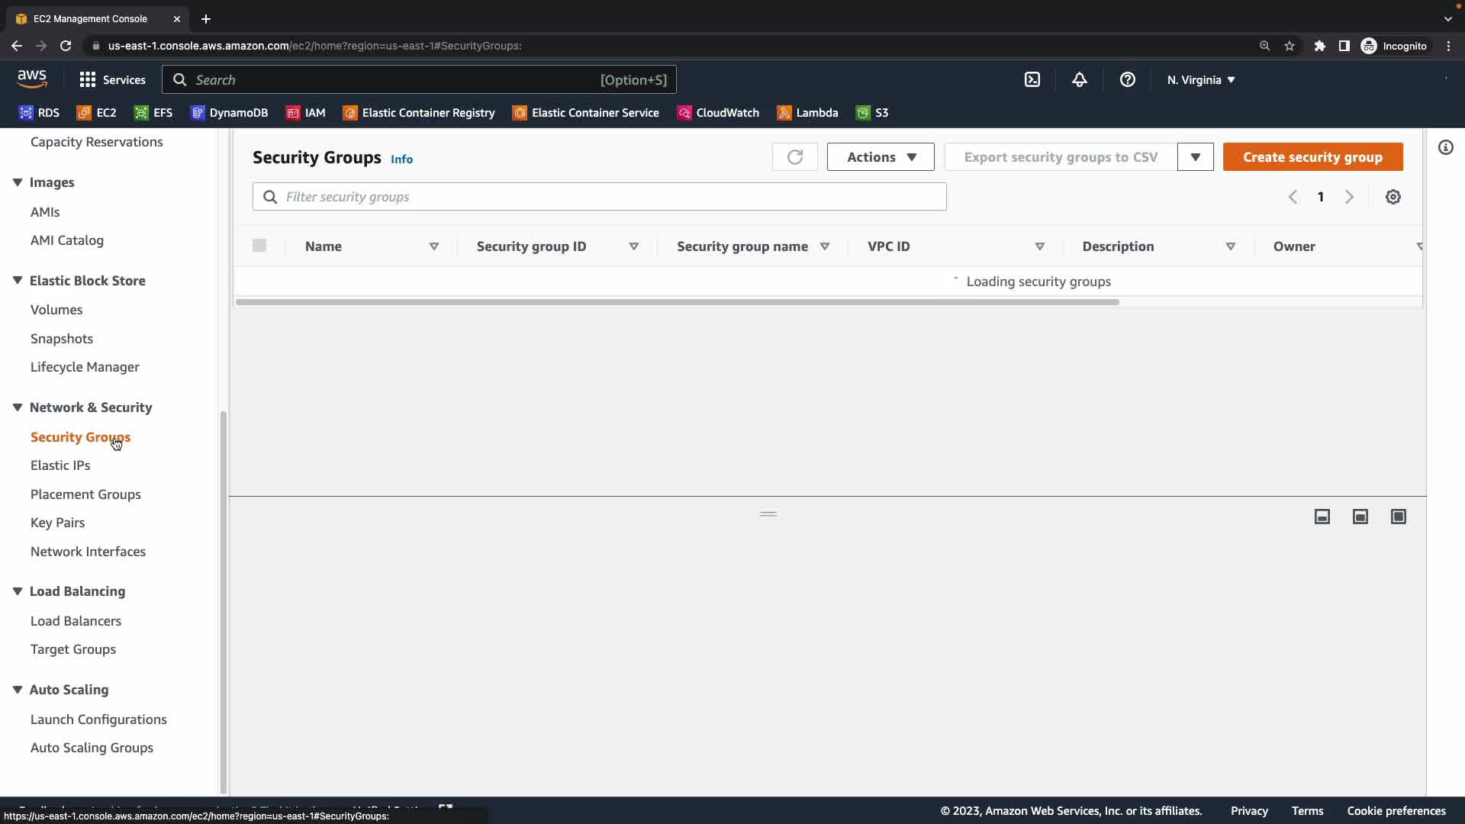Open the Security Groups Info link
The image size is (1465, 824).
pos(401,159)
